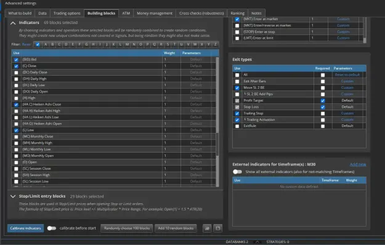This screenshot has width=385, height=245.
Task: Uncheck Move SL 2 BE exit type
Action: point(237,88)
